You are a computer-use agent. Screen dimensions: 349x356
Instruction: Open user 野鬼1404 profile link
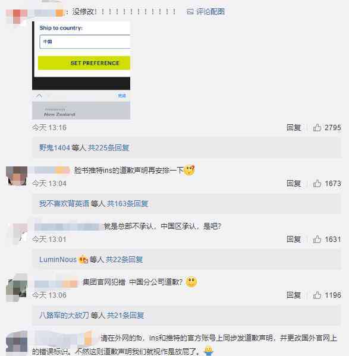[x=55, y=148]
